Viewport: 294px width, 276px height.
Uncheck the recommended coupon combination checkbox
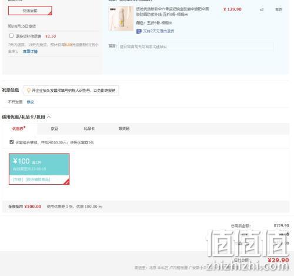pyautogui.click(x=12, y=142)
